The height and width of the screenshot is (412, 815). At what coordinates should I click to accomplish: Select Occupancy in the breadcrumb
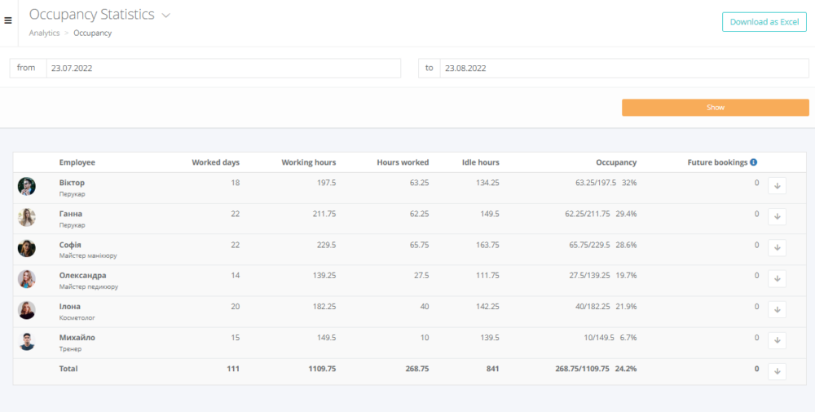tap(92, 33)
